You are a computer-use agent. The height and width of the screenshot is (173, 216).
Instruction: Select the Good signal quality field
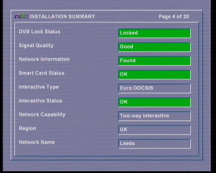click(x=154, y=47)
